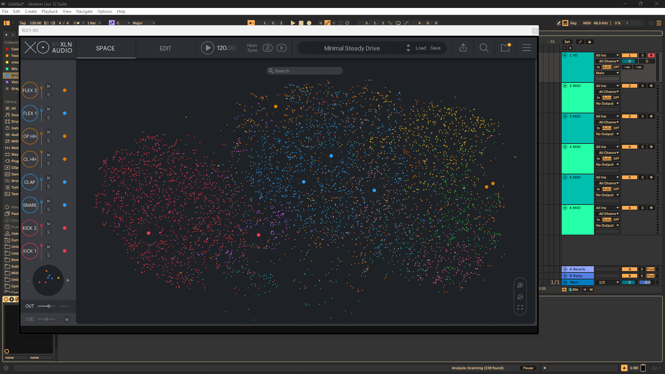
Task: Mute the FLEX 2 channel
Action: click(49, 86)
